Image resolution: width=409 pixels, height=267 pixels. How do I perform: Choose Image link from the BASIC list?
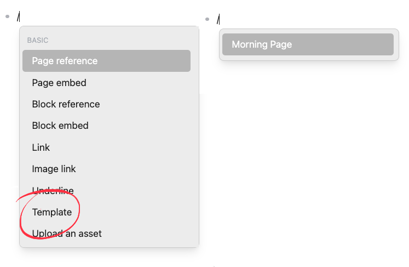pos(54,169)
